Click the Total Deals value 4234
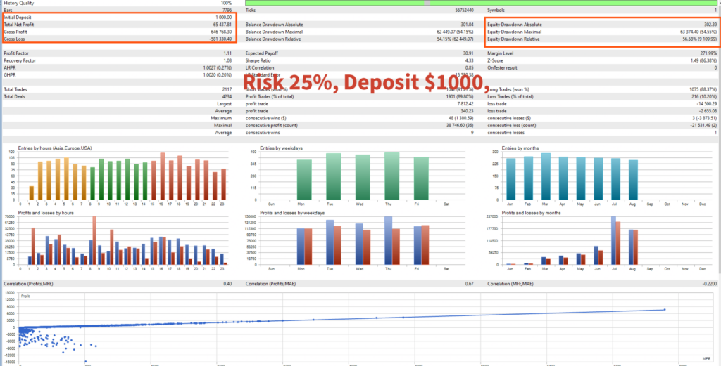Viewport: 721px width, 366px height. click(x=227, y=97)
